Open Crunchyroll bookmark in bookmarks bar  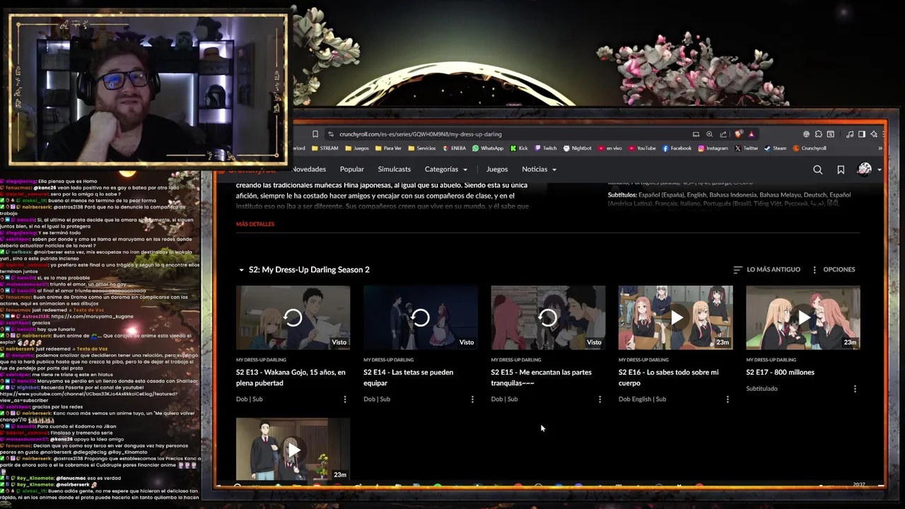pyautogui.click(x=810, y=148)
